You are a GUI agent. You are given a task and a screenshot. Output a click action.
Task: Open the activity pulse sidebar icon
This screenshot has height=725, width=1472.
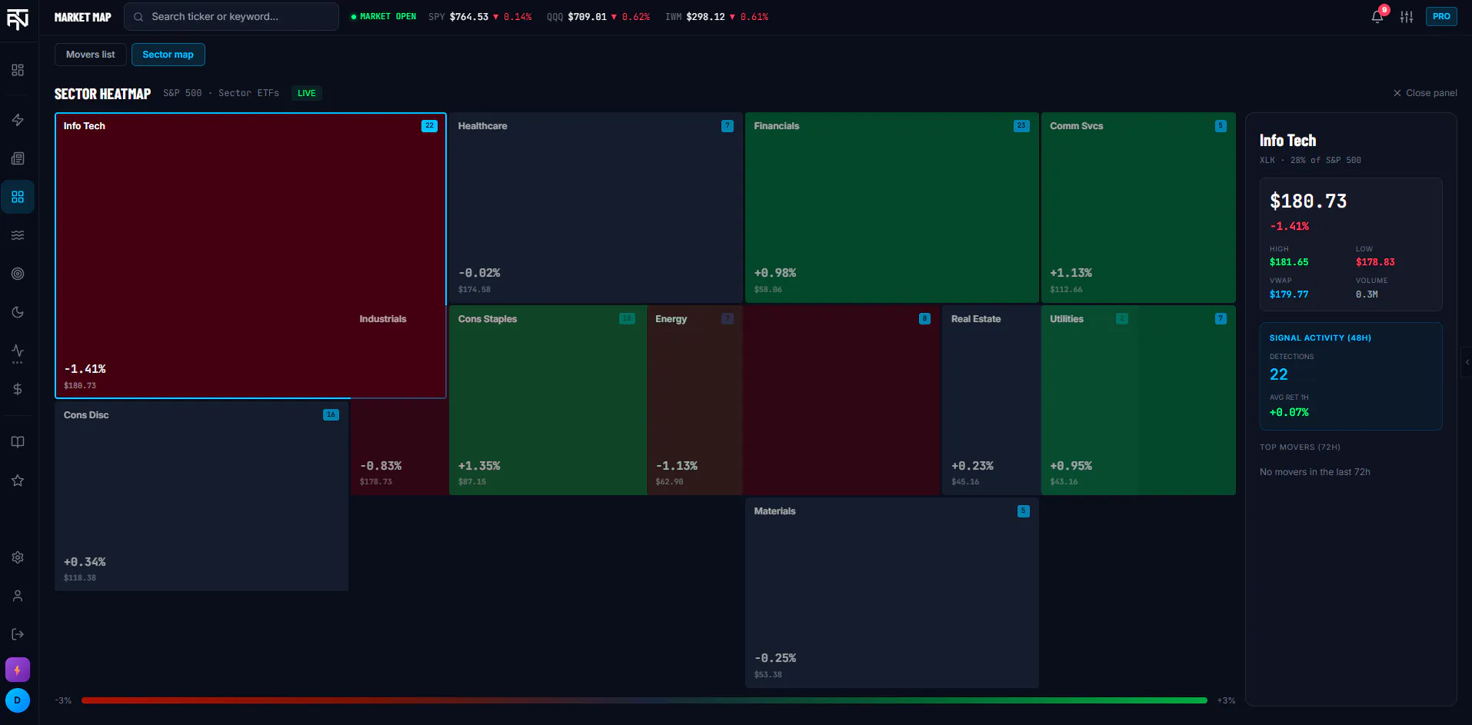(x=18, y=351)
